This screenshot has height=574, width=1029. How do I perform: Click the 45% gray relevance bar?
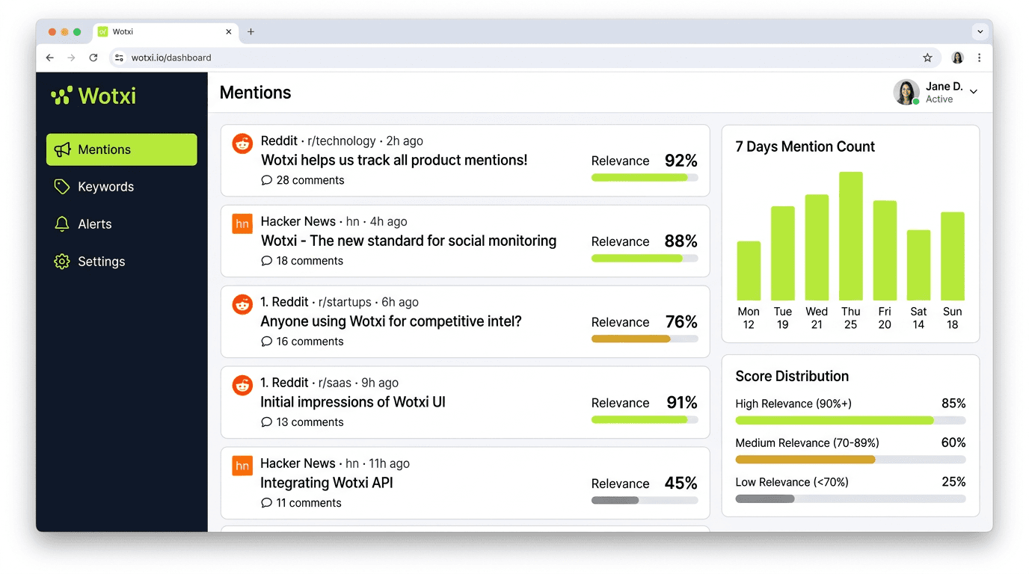pyautogui.click(x=645, y=501)
